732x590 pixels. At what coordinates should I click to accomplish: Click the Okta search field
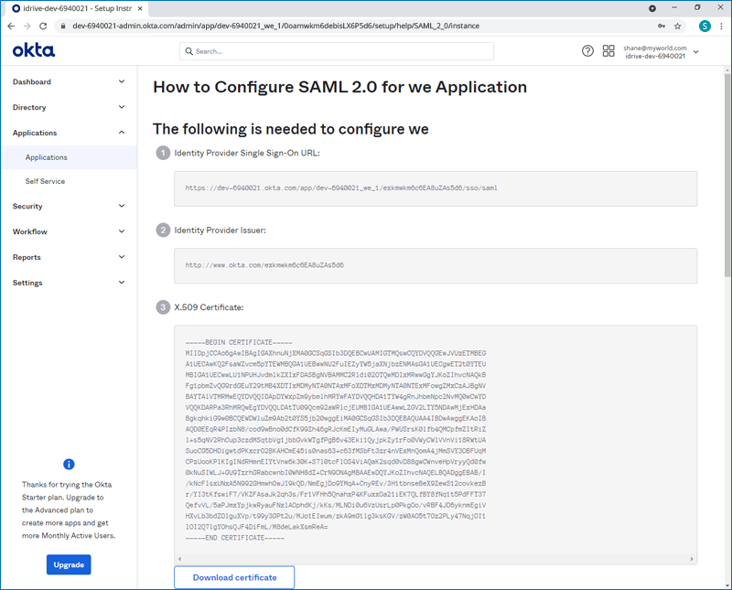(337, 51)
